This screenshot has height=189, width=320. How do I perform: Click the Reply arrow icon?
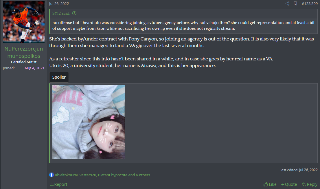click(304, 184)
